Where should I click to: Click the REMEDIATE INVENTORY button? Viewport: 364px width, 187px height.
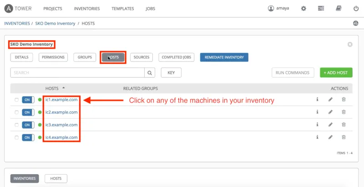click(x=224, y=57)
